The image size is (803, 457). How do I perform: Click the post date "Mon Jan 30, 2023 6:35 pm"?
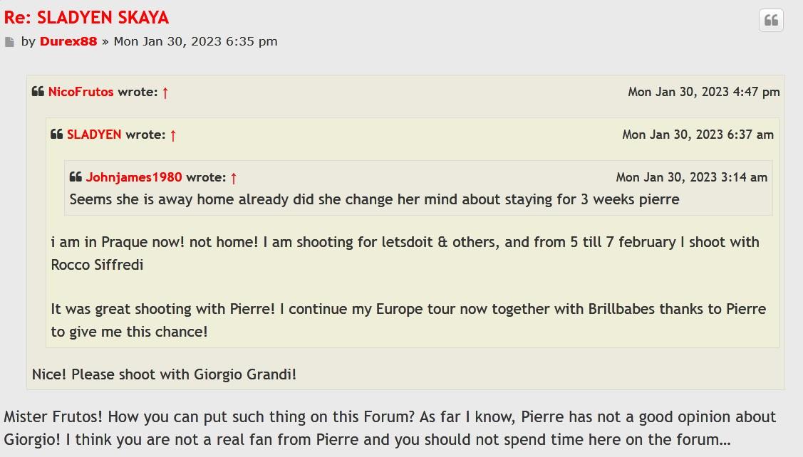pos(195,41)
